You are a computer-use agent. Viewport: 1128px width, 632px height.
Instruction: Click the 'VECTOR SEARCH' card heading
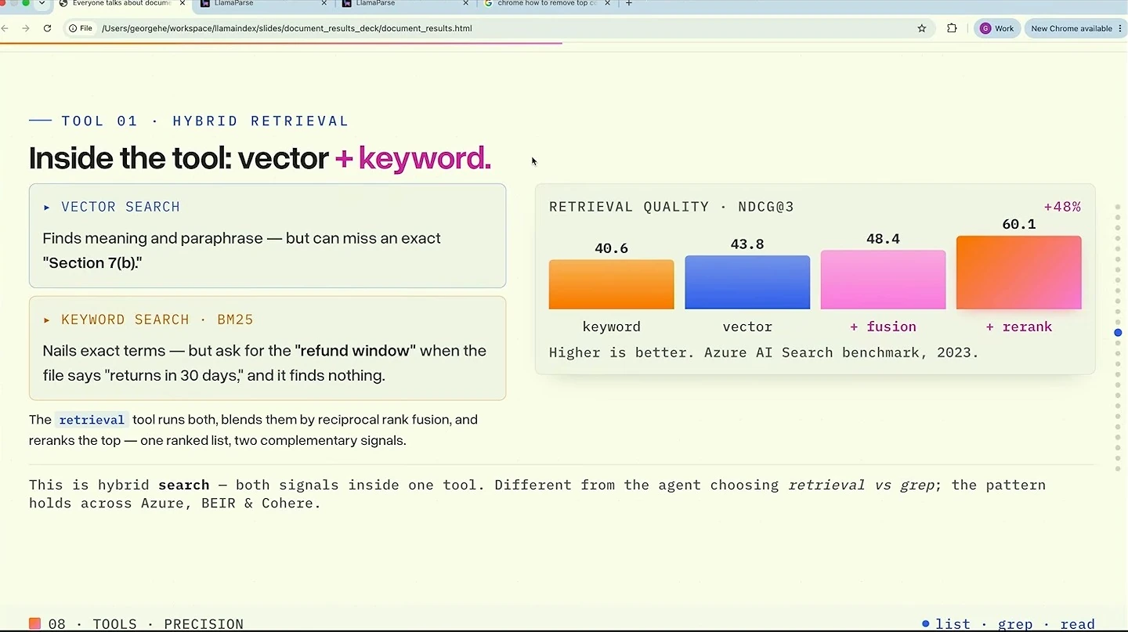pos(121,207)
